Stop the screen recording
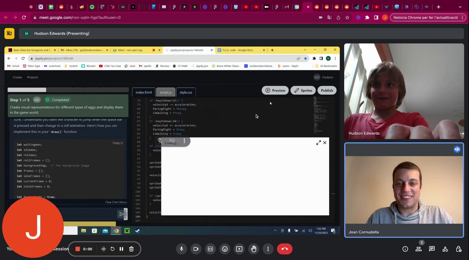Viewport: 469px width, 260px height. [77, 249]
